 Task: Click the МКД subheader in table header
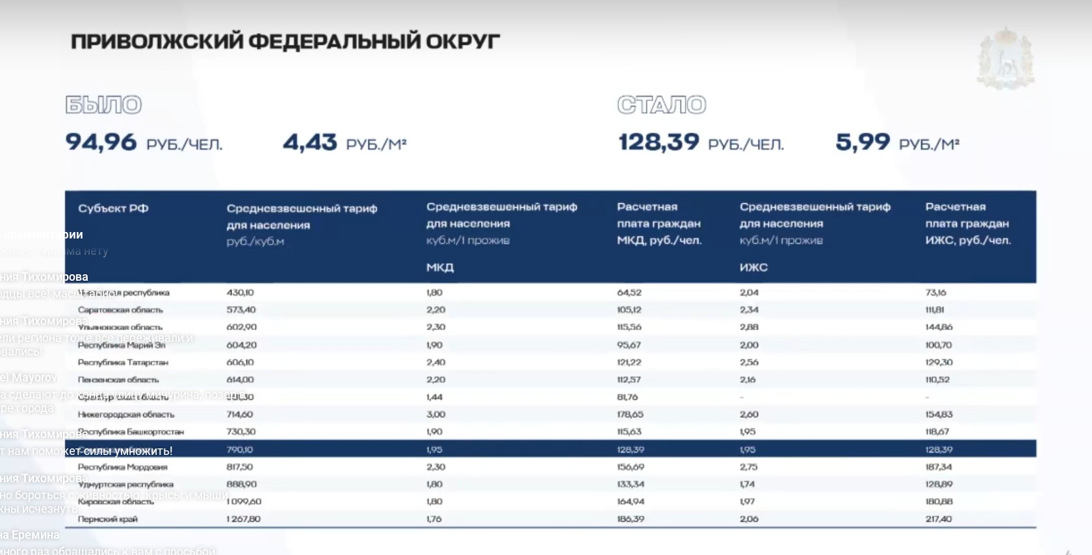[440, 267]
